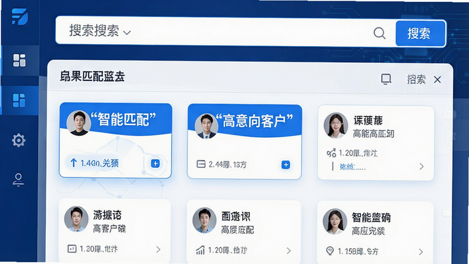
Task: Click avatar on “高意向客户” card
Action: point(206,126)
